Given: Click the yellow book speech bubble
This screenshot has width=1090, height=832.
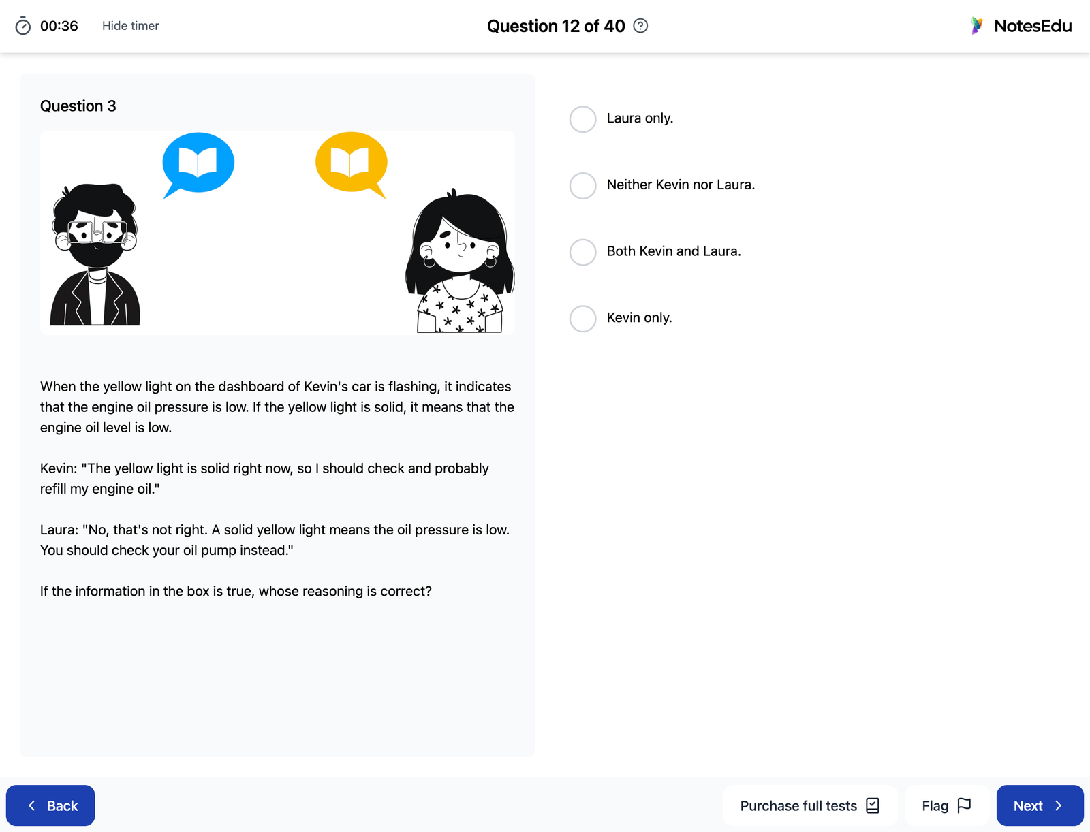Looking at the screenshot, I should 351,161.
